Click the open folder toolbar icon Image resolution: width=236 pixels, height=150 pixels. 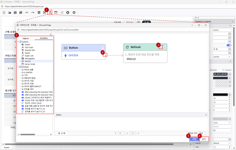10,12
